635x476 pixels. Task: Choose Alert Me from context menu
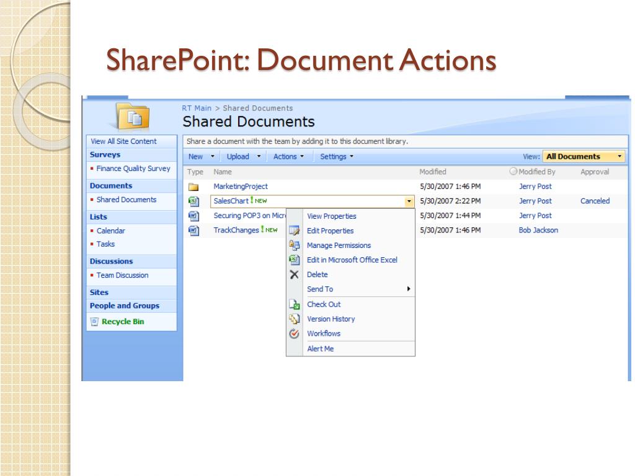[321, 349]
